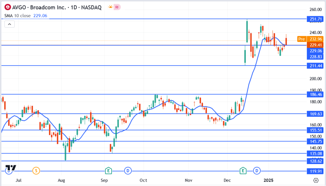Open the December E earnings marker
326x186 pixels.
pos(244,171)
